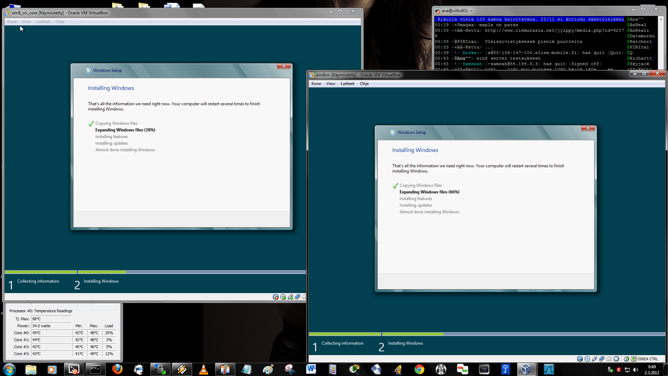The height and width of the screenshot is (376, 668).
Task: Click mouse integration icon in win8srv status bar
Action: click(626, 359)
